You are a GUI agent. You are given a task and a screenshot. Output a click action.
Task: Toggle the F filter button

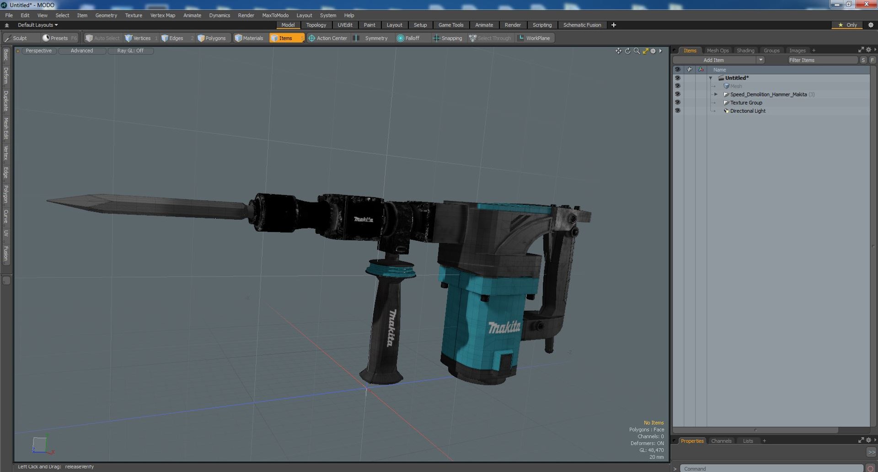pos(872,60)
